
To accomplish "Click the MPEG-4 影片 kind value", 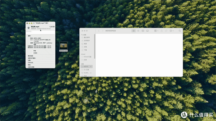I will point(37,38).
